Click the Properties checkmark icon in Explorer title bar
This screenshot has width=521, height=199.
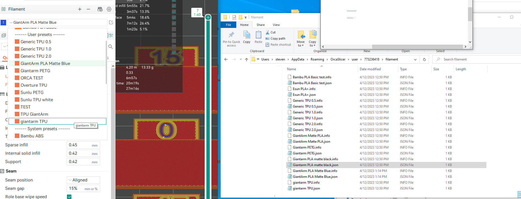click(x=234, y=17)
